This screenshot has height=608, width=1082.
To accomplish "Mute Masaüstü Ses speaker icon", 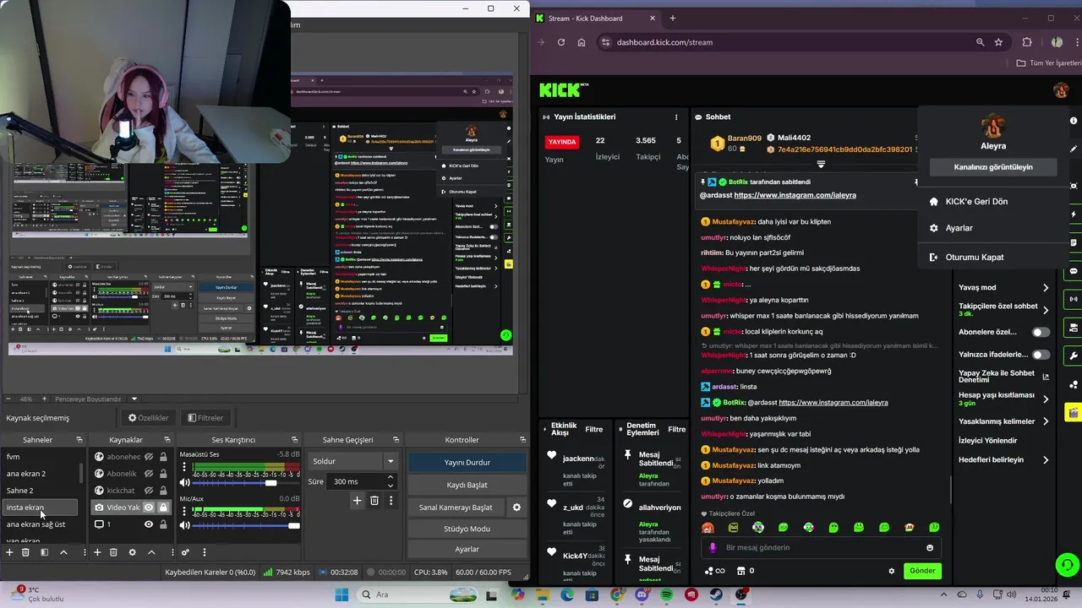I will (x=185, y=483).
